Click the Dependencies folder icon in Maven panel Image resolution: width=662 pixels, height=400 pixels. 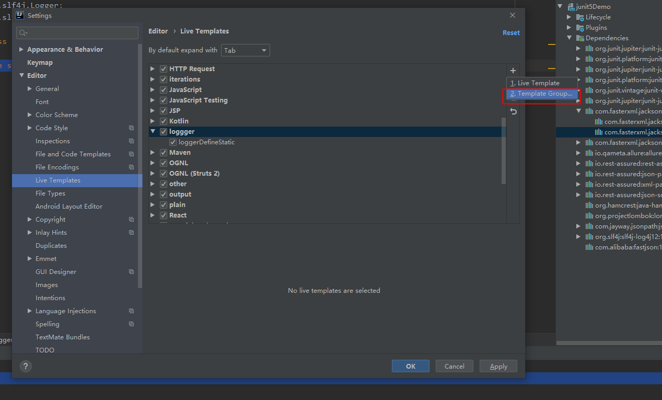[x=580, y=38]
